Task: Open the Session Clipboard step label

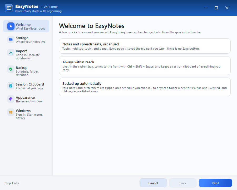Action: [30, 84]
